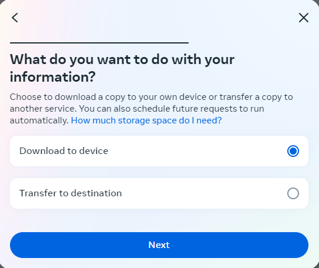This screenshot has height=268, width=319.
Task: Select the Download to device radio button
Action: click(293, 151)
